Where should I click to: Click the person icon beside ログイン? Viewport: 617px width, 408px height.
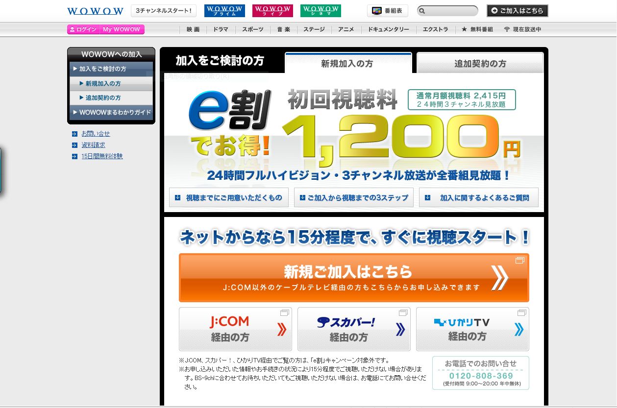[72, 29]
